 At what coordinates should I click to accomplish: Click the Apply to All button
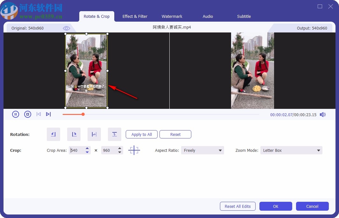click(141, 134)
